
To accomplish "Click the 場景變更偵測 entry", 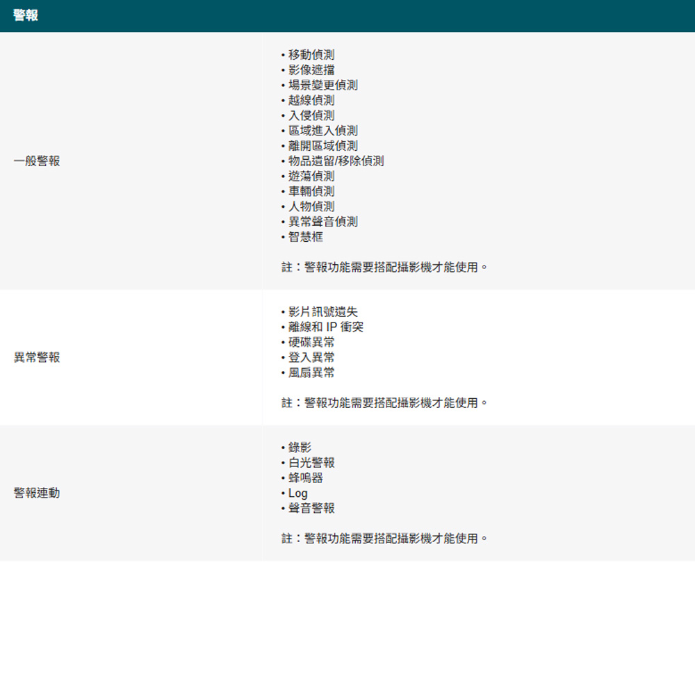I will click(322, 85).
